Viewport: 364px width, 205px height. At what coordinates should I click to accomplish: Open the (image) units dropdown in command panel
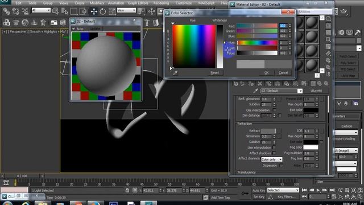pyautogui.click(x=346, y=150)
